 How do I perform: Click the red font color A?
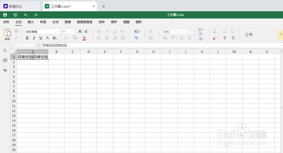coord(84,38)
